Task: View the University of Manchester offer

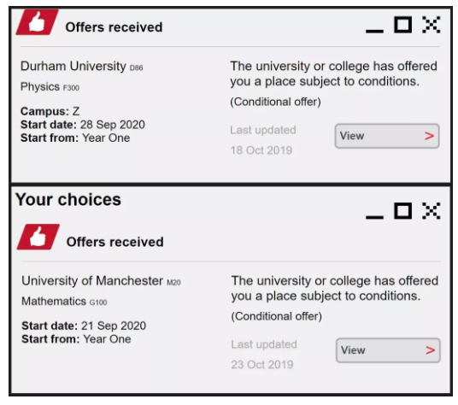Action: (388, 350)
